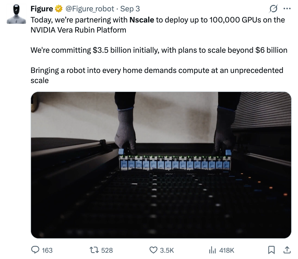Screen dimensions: 298x259
Task: Click the 163 replies count
Action: [x=47, y=250]
